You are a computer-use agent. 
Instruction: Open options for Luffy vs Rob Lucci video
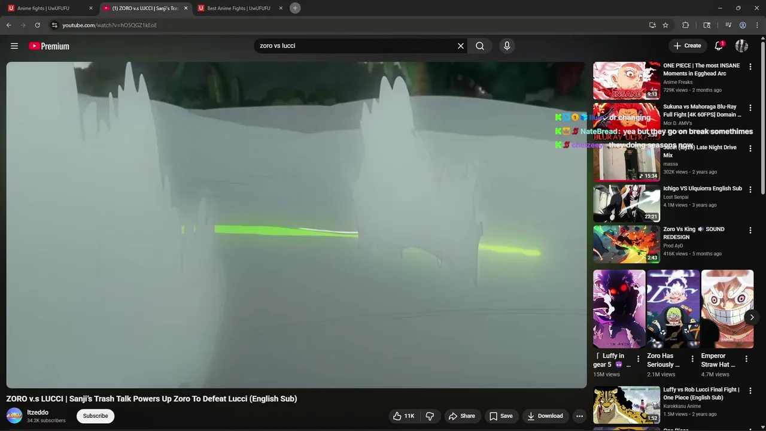(750, 391)
